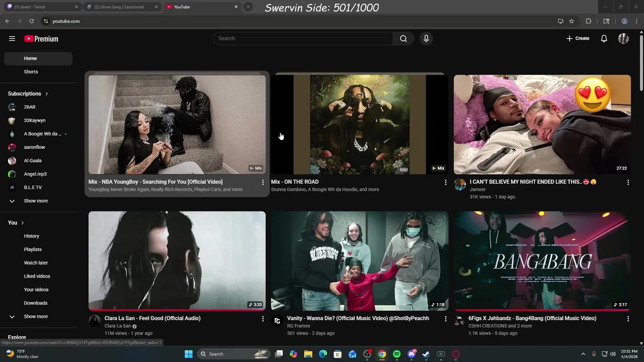Click the search magnifier button
This screenshot has width=644, height=362.
click(404, 39)
